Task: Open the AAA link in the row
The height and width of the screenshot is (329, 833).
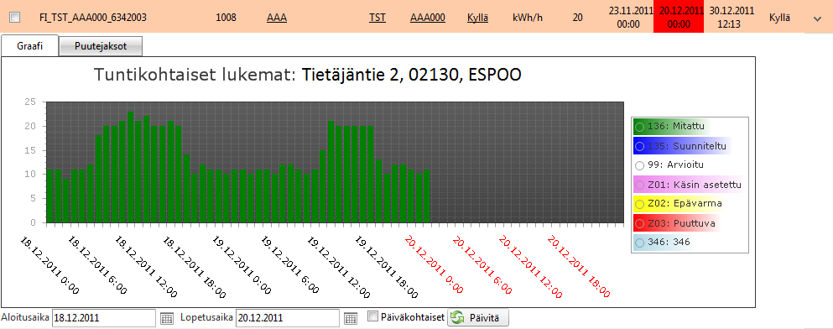Action: [x=277, y=18]
